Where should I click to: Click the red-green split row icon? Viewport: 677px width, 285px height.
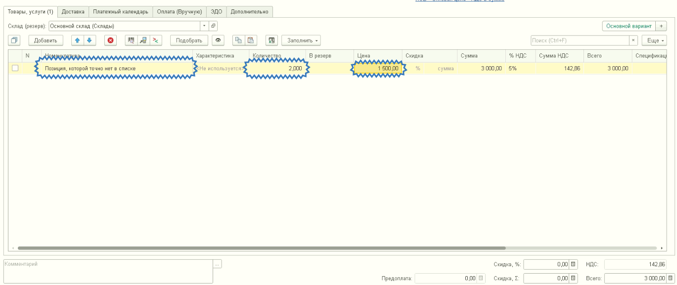156,41
